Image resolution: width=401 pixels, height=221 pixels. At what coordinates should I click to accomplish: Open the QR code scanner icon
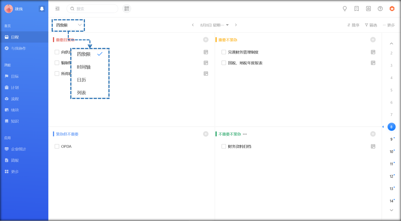click(127, 9)
